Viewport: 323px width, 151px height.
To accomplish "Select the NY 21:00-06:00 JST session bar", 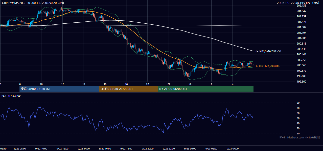I will 205,89.
